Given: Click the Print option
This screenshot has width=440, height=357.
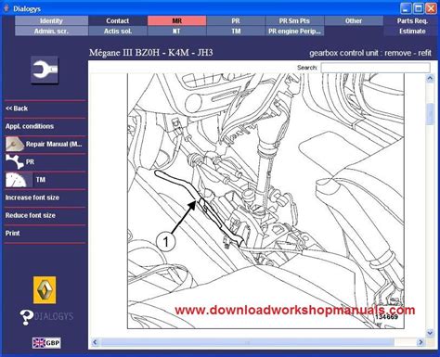Looking at the screenshot, I should tap(12, 233).
